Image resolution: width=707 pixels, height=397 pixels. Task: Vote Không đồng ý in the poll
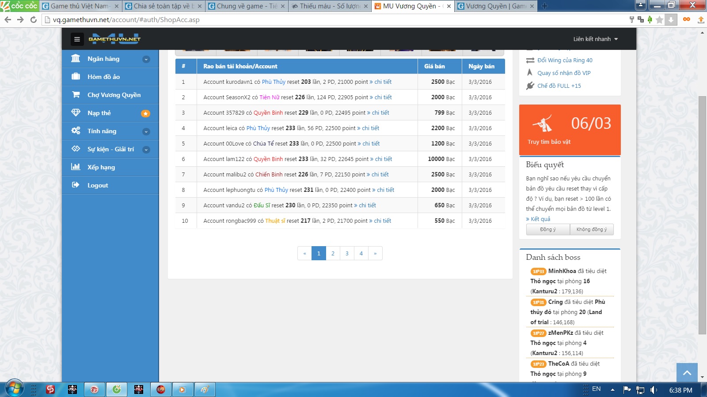tap(591, 229)
